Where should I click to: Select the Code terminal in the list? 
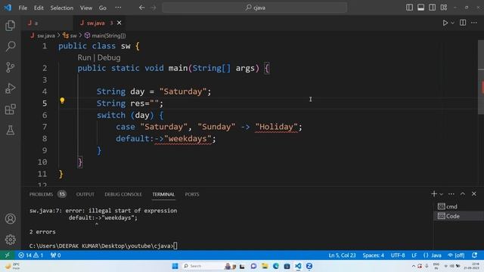(x=459, y=216)
